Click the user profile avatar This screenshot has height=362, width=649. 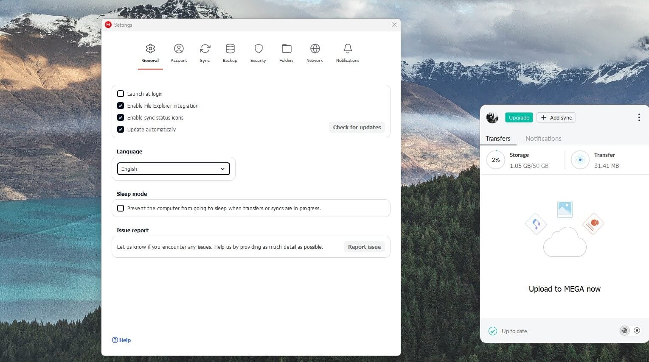coord(492,117)
